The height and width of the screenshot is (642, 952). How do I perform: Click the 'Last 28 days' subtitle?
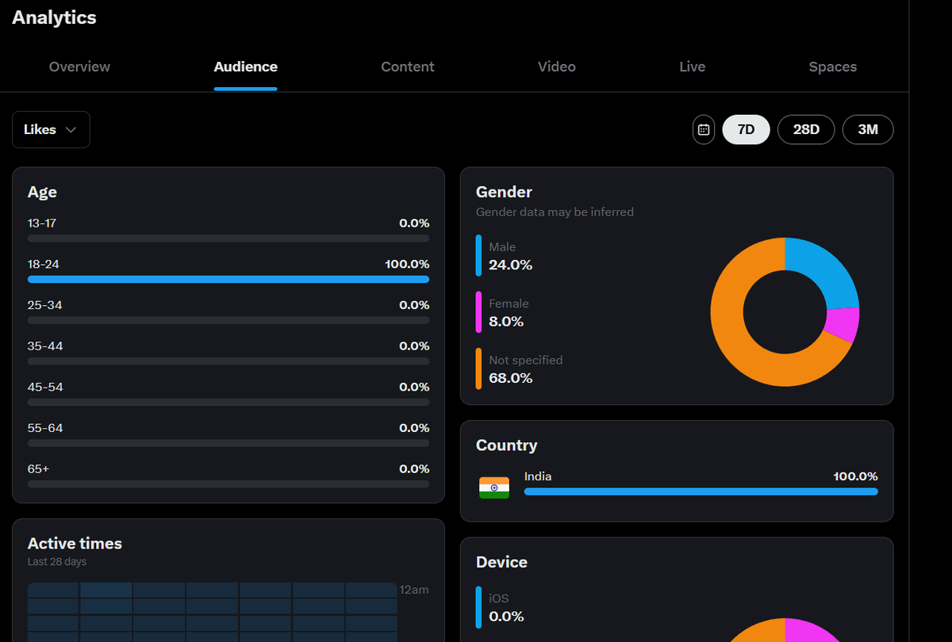coord(57,562)
